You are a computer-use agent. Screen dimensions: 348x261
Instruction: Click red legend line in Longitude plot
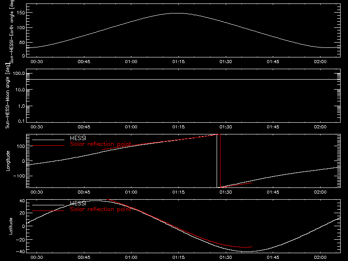tap(48, 146)
